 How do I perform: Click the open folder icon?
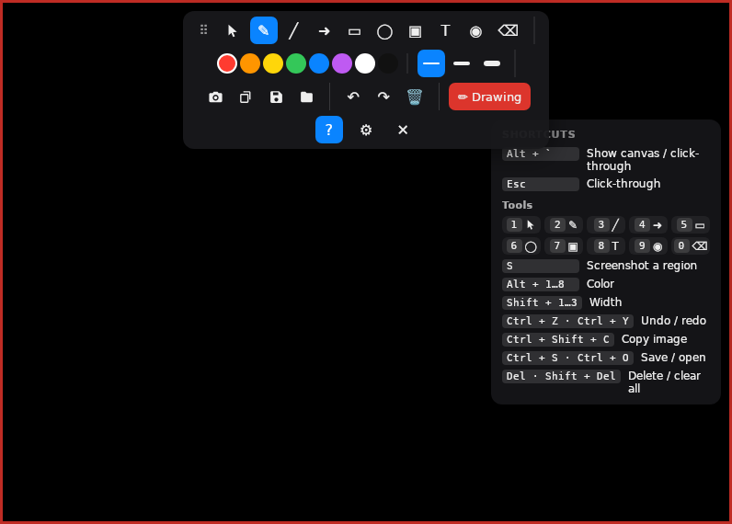[x=307, y=97]
